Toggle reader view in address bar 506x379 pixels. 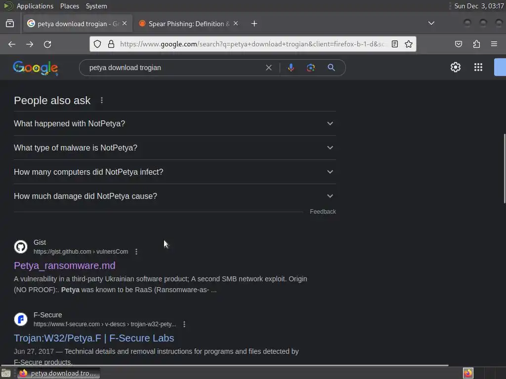395,44
